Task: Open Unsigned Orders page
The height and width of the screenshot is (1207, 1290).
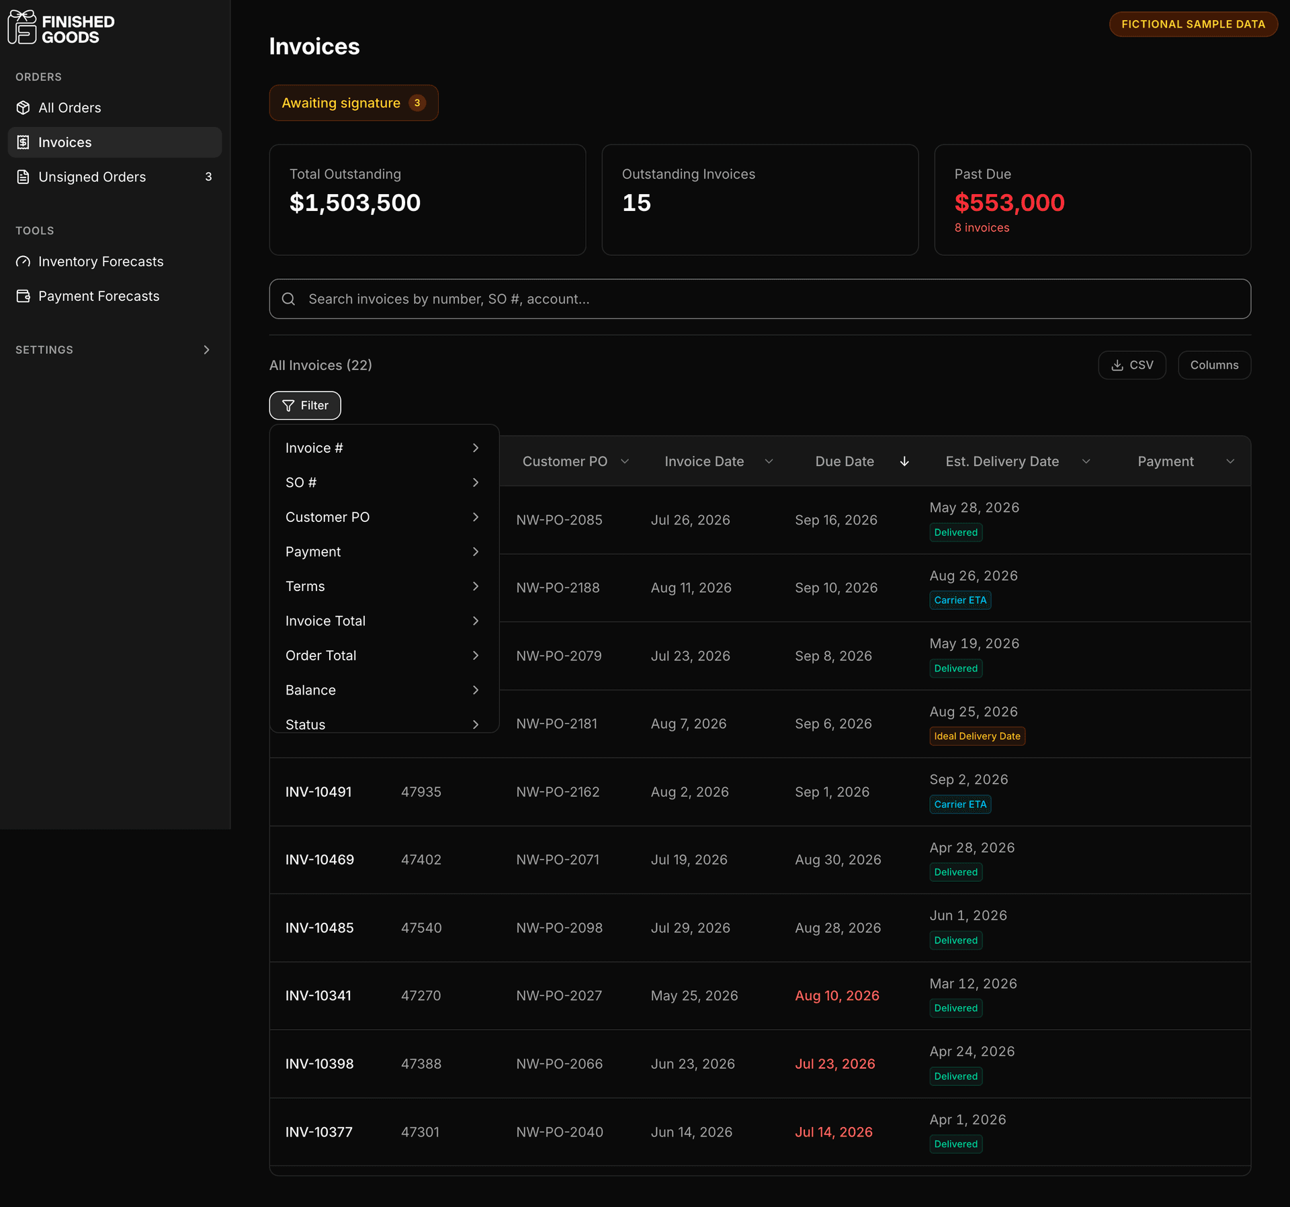Action: [x=115, y=177]
